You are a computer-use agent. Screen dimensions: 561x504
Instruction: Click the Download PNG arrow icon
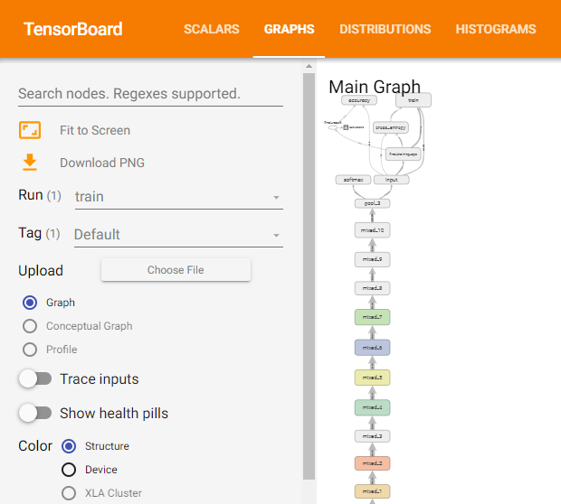(30, 163)
